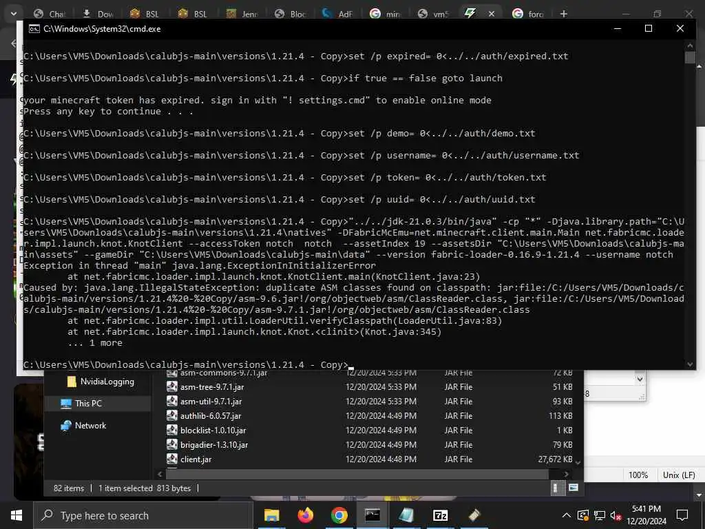This screenshot has width=705, height=529.
Task: Click Explorer horizontal scrollbar left arrow
Action: 160,474
